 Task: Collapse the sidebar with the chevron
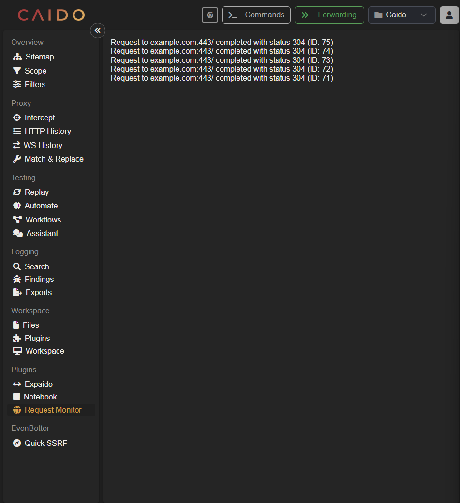click(97, 30)
